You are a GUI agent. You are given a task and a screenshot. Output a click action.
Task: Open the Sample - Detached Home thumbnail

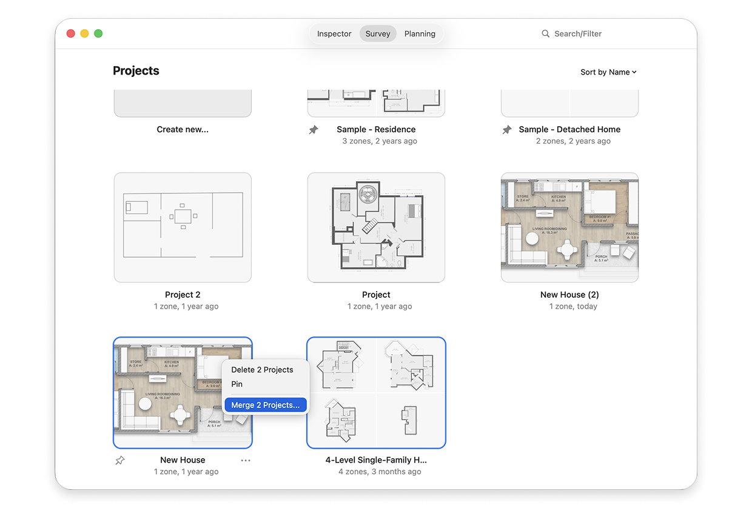click(569, 104)
